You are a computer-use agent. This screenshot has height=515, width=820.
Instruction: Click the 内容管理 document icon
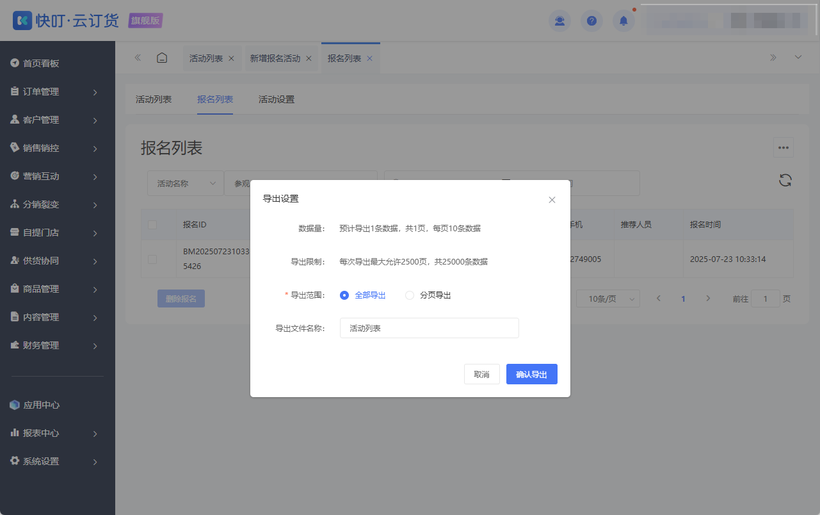[x=15, y=316]
